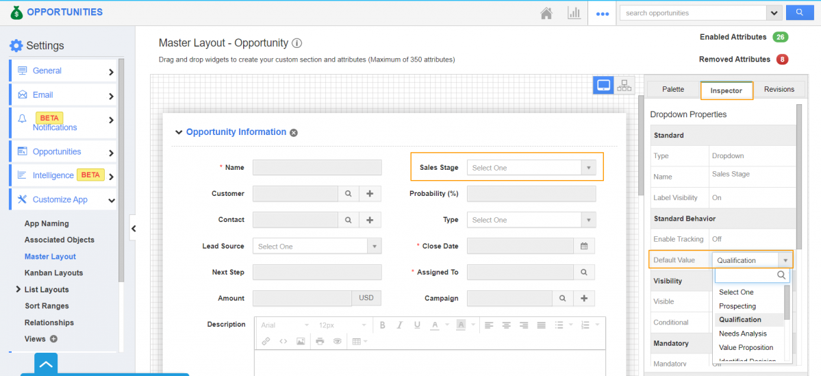821x376 pixels.
Task: Switch to the Palette tab
Action: point(672,90)
